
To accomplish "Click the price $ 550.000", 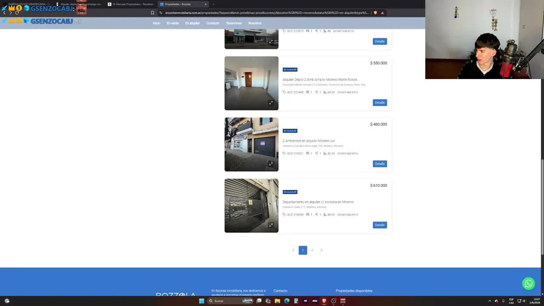I will coord(378,63).
